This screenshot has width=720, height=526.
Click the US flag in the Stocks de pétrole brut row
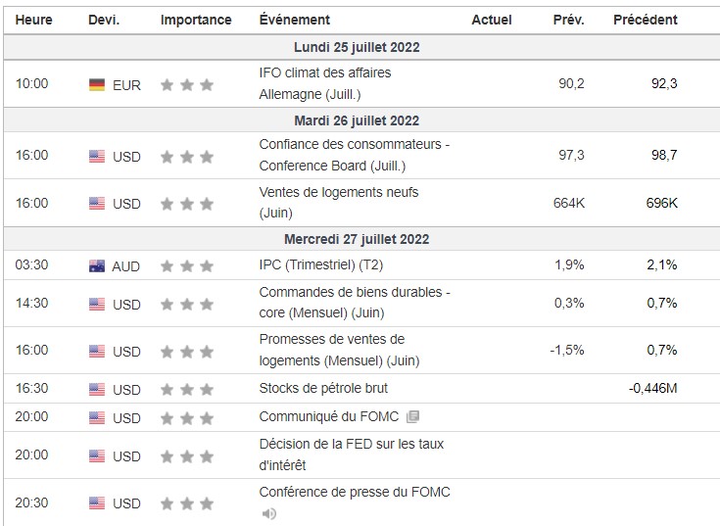(96, 389)
